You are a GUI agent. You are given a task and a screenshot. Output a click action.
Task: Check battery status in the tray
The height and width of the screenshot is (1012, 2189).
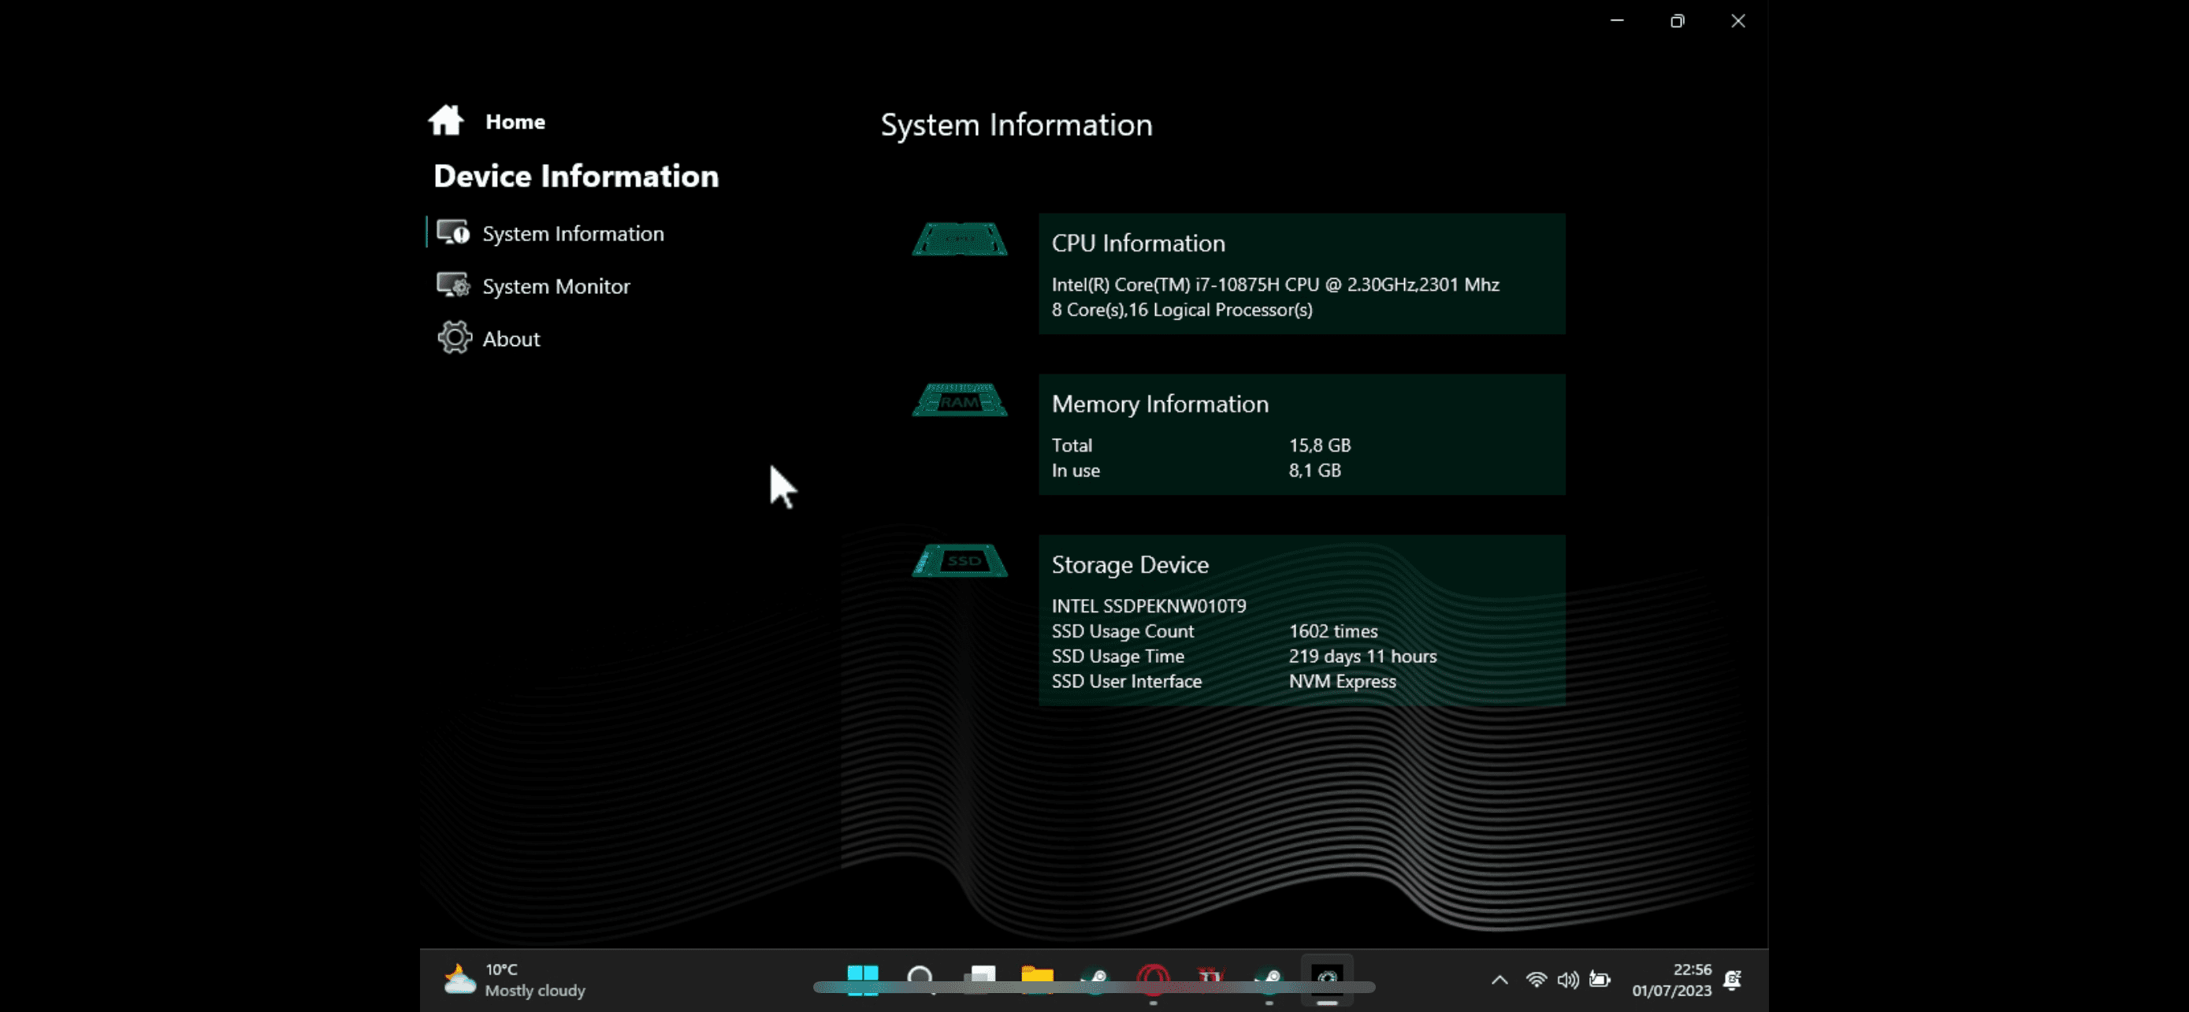tap(1600, 980)
